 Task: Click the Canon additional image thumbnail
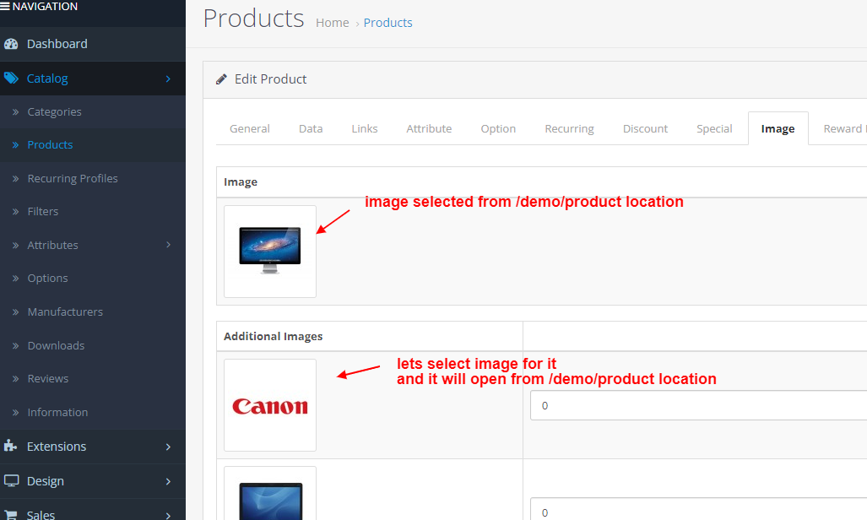pos(269,404)
